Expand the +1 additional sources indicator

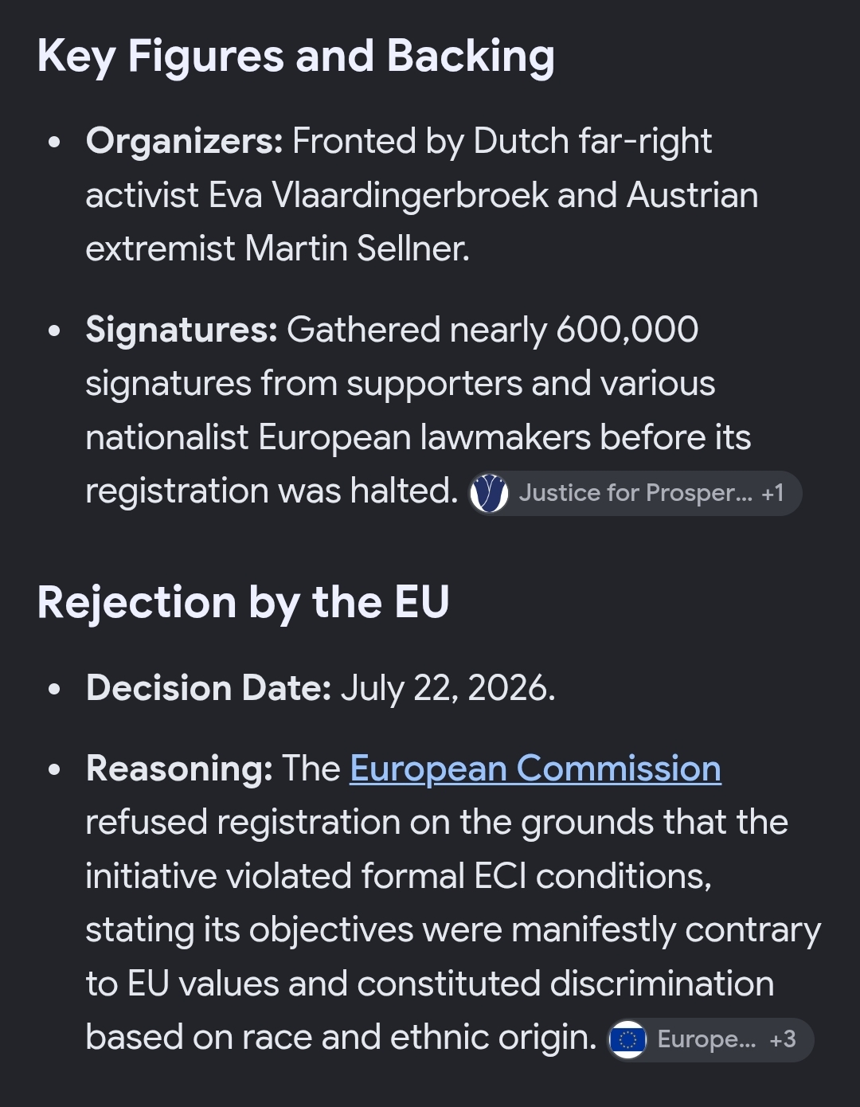772,493
